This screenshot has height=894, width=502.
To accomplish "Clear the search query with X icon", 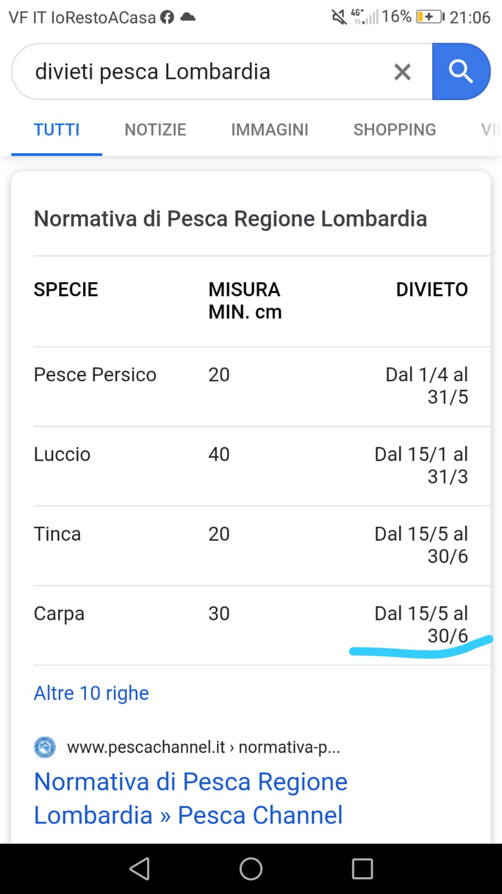I will (x=402, y=72).
